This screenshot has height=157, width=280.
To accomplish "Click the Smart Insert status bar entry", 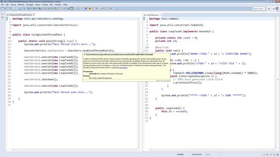I will [x=197, y=154].
